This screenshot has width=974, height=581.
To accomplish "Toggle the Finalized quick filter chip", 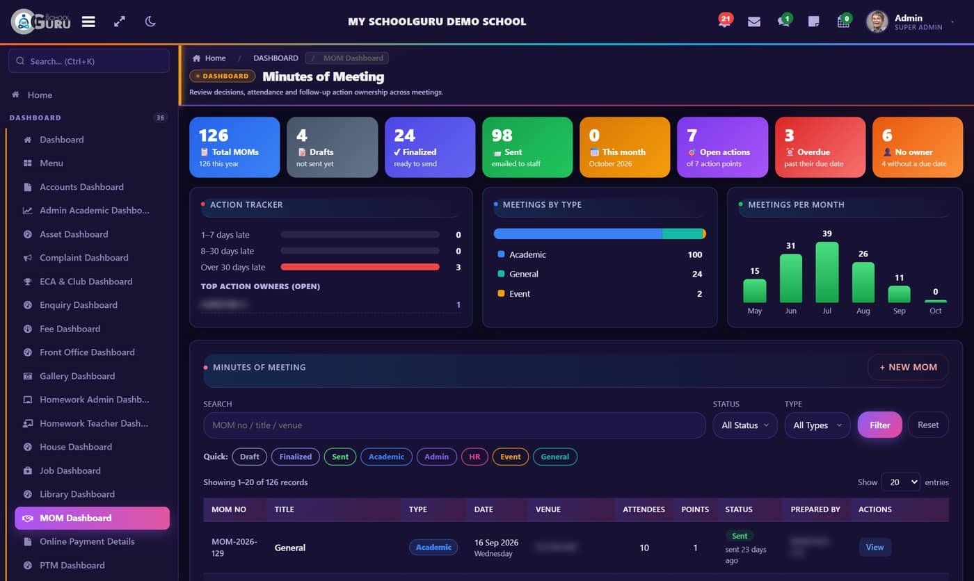I will tap(296, 457).
